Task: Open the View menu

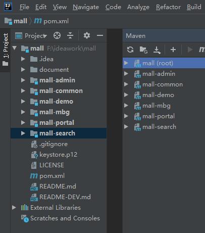Action: tap(60, 7)
